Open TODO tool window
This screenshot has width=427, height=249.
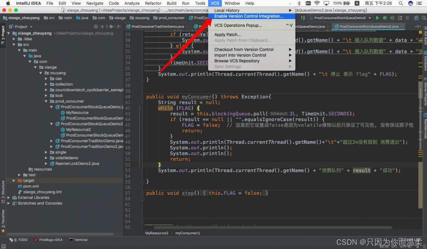coord(18,240)
